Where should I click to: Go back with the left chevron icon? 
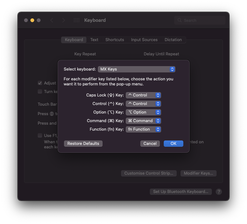(x=52, y=20)
